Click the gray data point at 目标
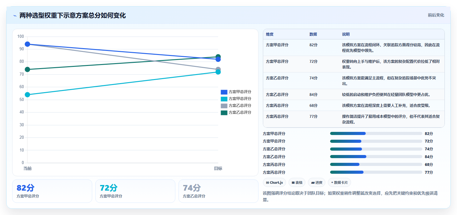The width and height of the screenshot is (457, 215). pyautogui.click(x=218, y=69)
